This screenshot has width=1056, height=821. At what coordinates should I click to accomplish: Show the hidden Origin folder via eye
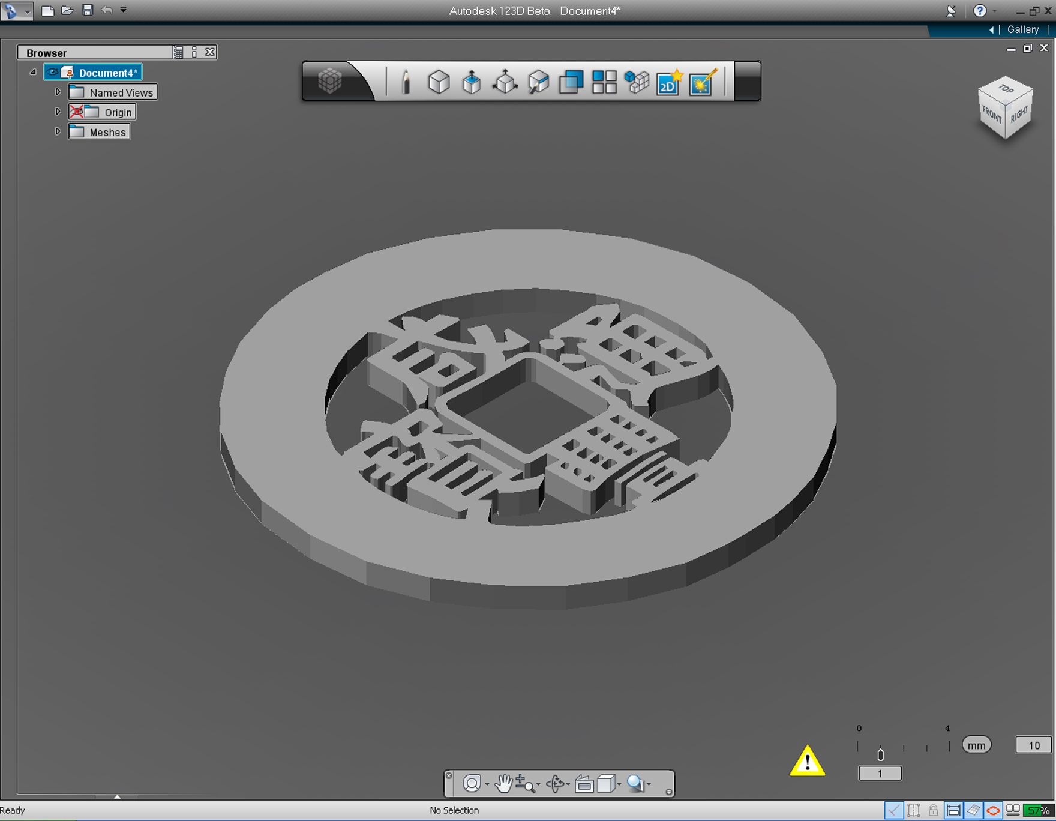76,112
